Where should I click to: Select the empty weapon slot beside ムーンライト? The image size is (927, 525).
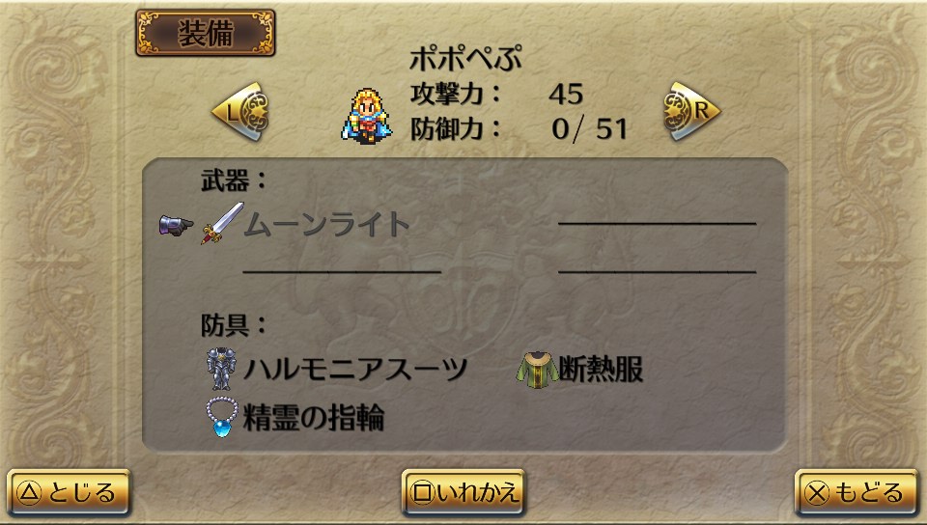coord(657,223)
